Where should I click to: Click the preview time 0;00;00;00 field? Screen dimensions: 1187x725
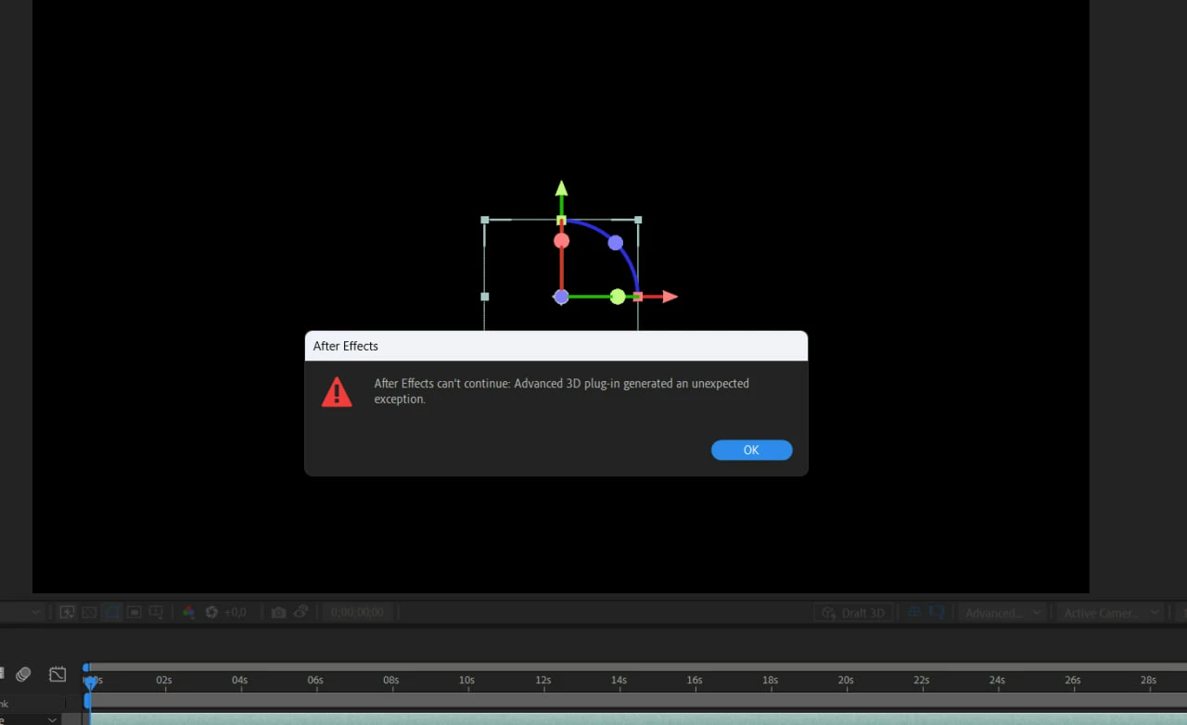[x=358, y=612]
